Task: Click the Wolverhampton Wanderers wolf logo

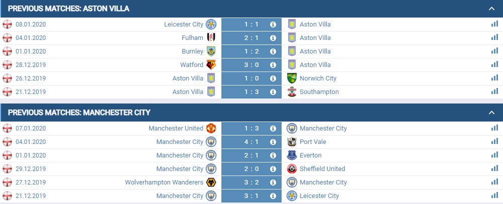Action: [211, 182]
